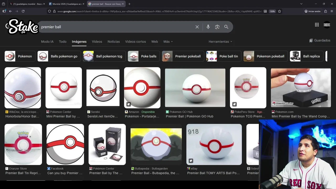This screenshot has width=336, height=189.
Task: Switch to the Videos results tab
Action: click(x=97, y=41)
